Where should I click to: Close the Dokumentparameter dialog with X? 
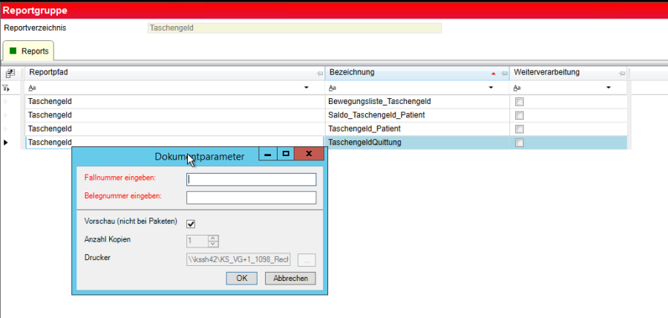pos(309,154)
